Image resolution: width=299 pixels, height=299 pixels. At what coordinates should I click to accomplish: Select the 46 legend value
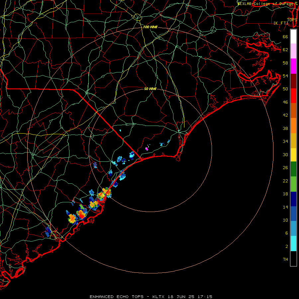click(x=285, y=102)
